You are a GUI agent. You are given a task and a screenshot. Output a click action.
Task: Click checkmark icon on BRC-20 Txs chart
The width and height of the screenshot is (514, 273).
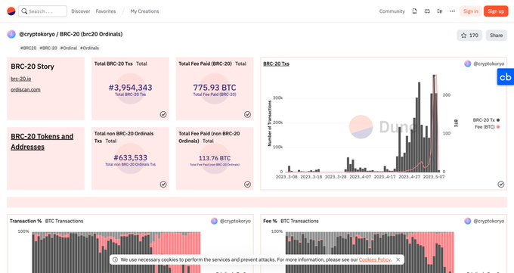501,184
